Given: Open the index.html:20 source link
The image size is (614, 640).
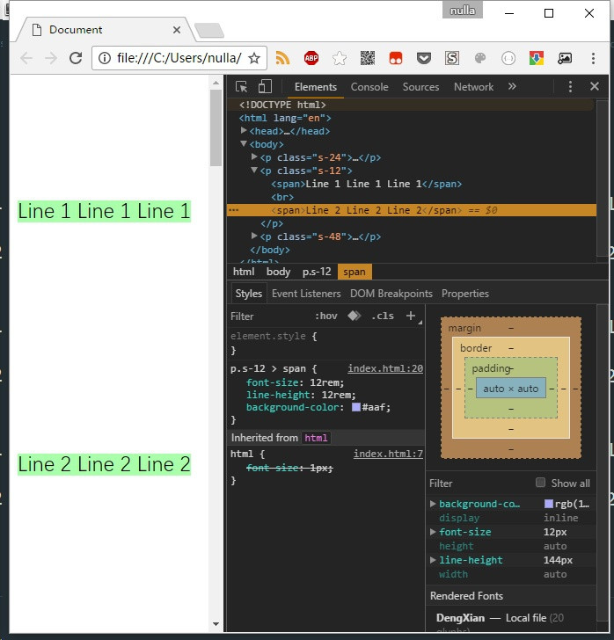Looking at the screenshot, I should point(385,369).
